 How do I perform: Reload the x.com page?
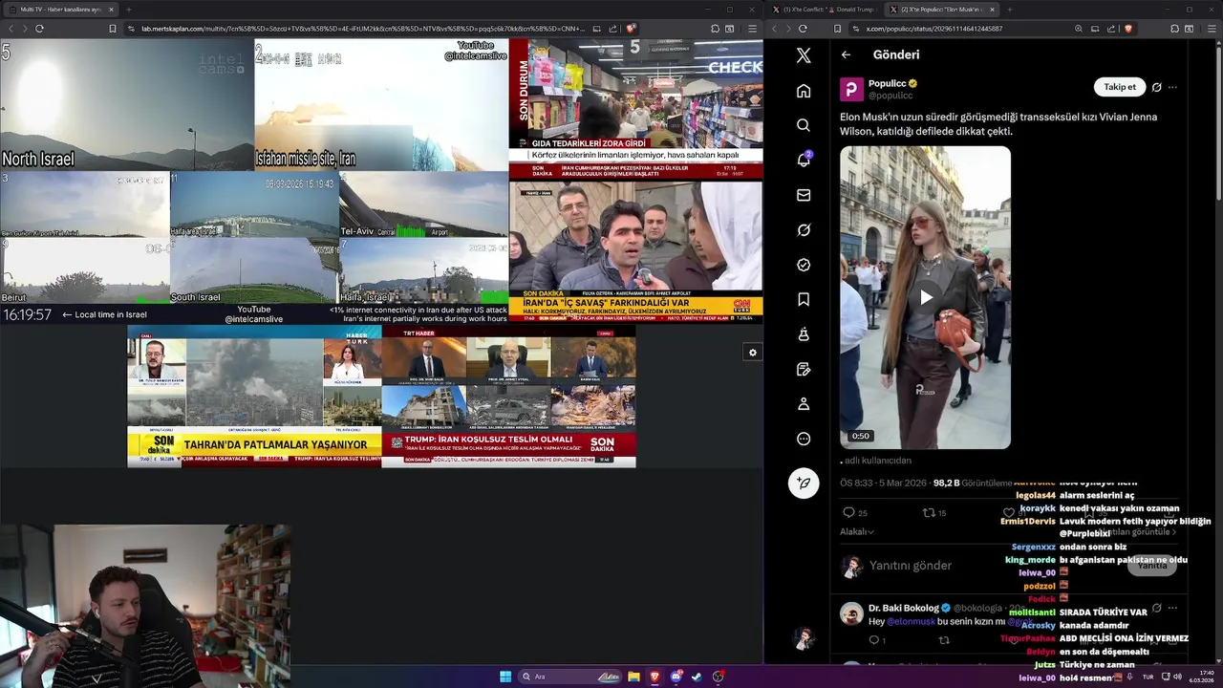803,29
